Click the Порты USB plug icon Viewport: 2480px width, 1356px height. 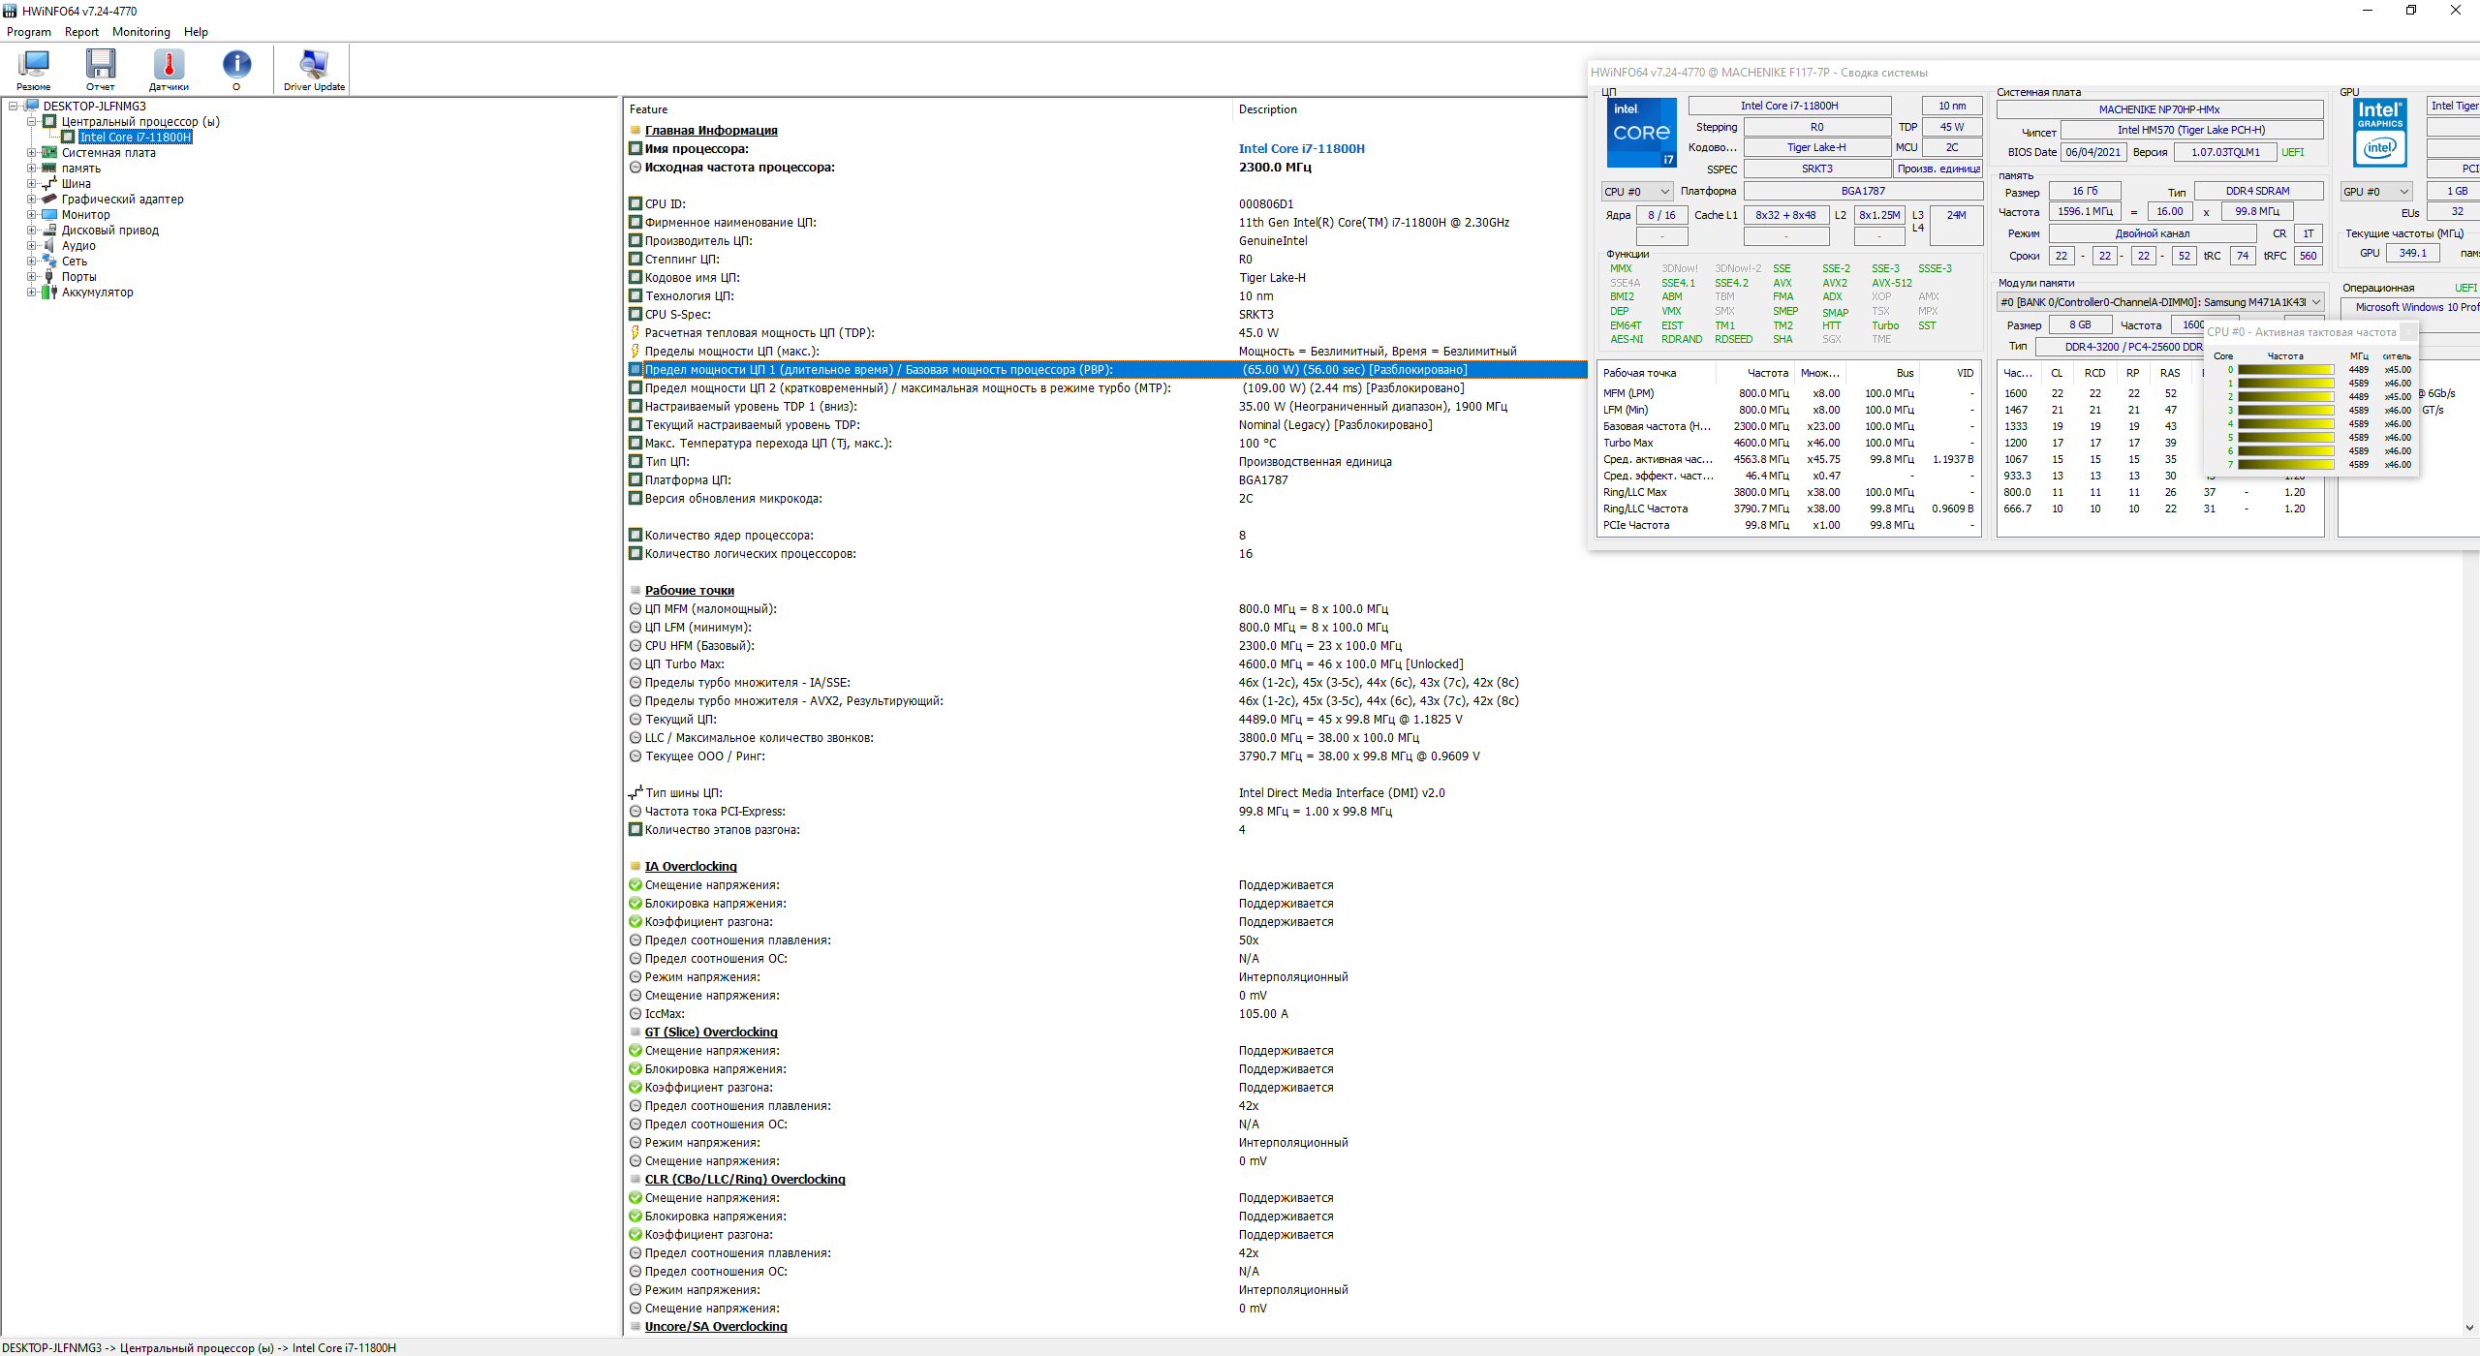pos(49,277)
